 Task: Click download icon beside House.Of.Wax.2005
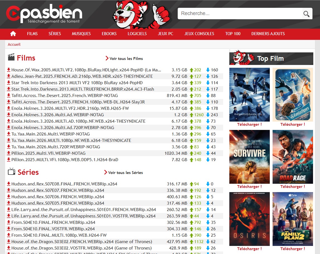tap(9, 70)
